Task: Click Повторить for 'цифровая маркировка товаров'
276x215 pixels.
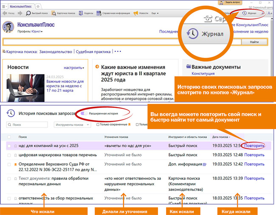Action: tap(254, 155)
